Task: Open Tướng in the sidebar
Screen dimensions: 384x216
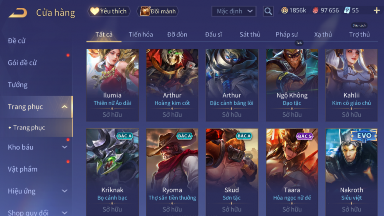Action: tap(18, 85)
